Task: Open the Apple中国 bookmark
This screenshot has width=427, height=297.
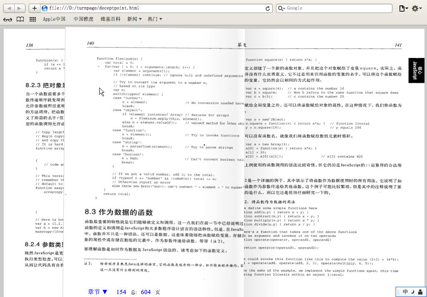Action: [x=54, y=19]
